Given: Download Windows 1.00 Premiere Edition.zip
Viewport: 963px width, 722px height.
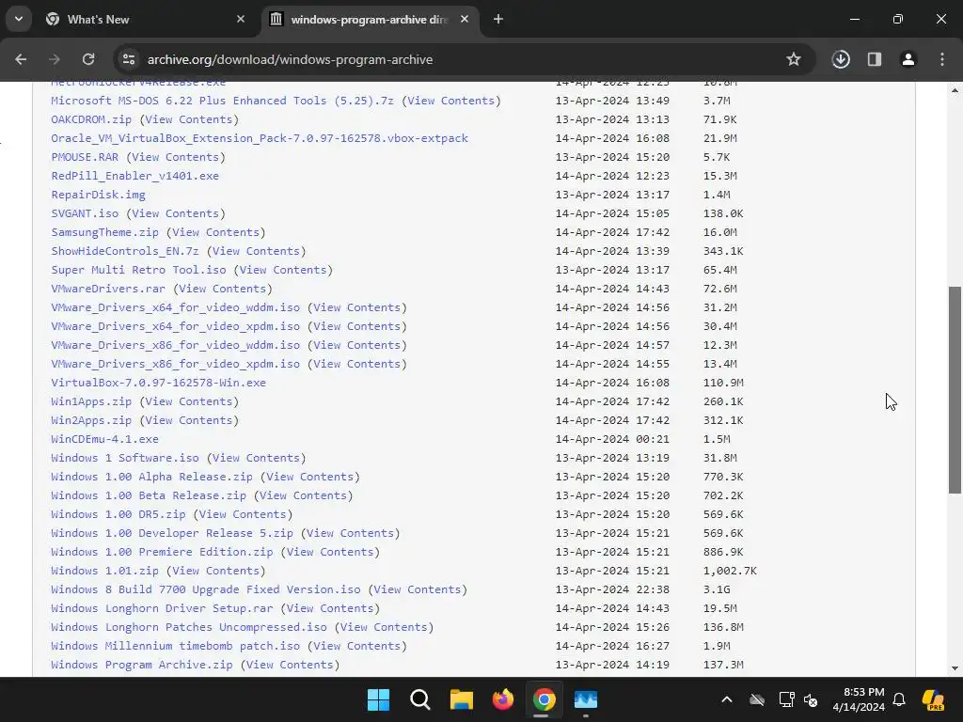Looking at the screenshot, I should click(x=162, y=552).
